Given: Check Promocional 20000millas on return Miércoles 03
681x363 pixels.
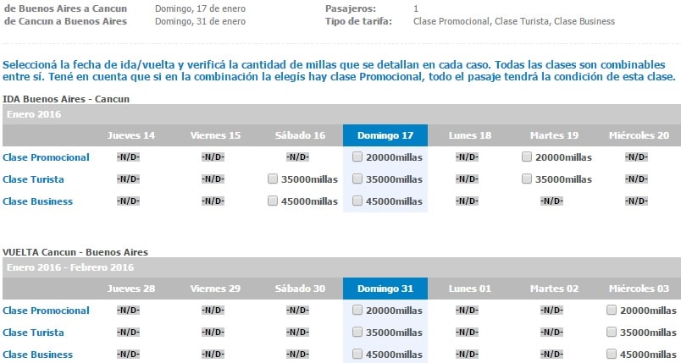Looking at the screenshot, I should coord(611,310).
